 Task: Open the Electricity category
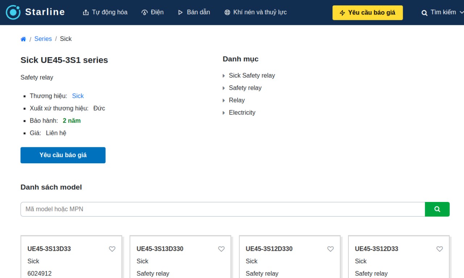(x=242, y=112)
